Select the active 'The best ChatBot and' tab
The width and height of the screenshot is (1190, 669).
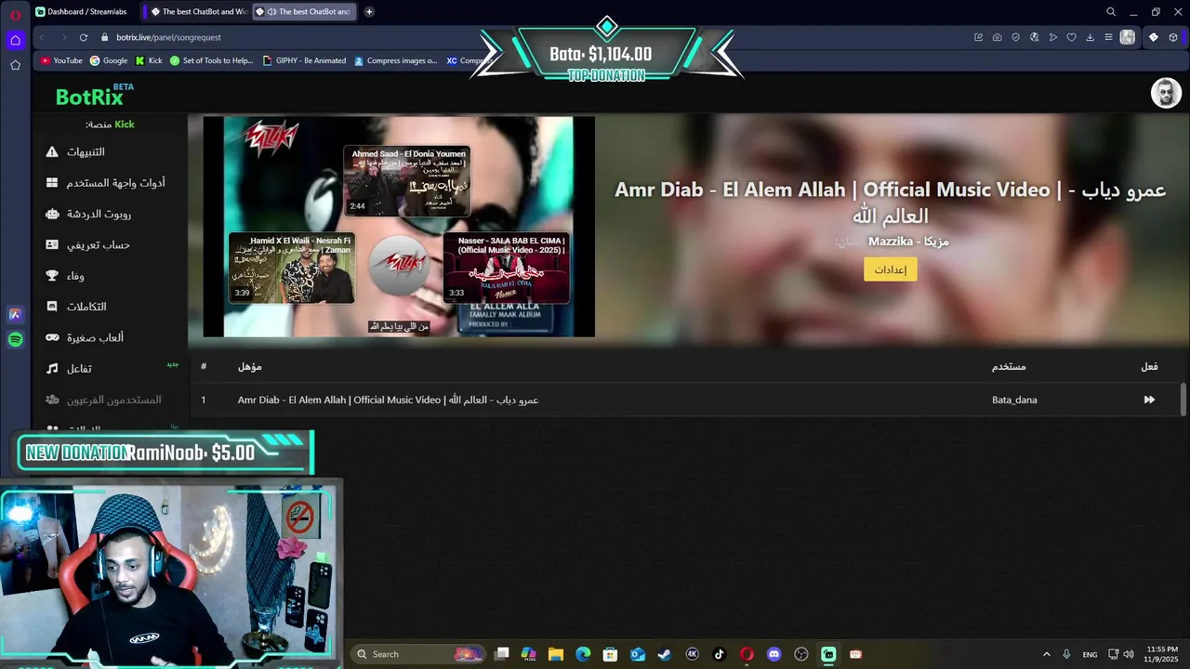[304, 12]
